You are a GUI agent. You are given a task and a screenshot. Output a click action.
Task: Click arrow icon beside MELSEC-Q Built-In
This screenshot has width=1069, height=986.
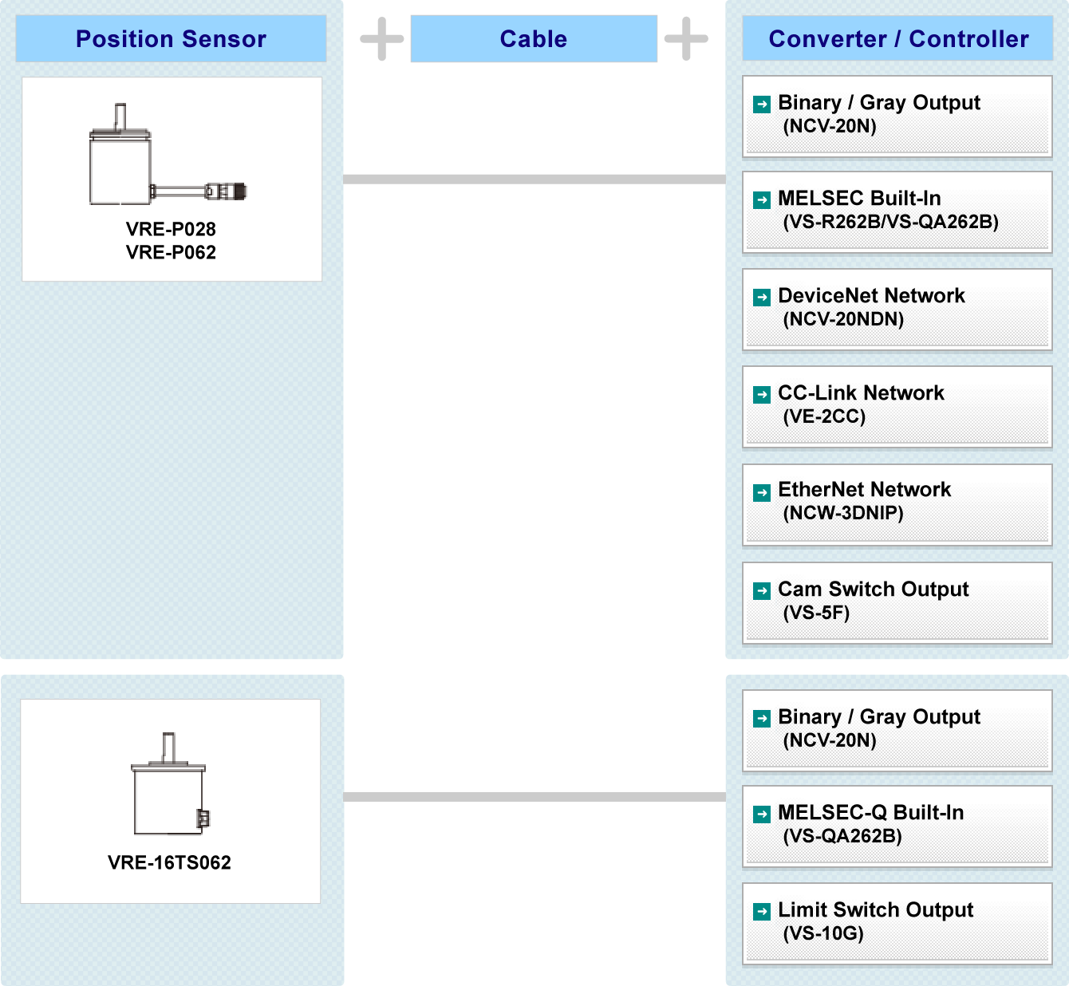(762, 814)
